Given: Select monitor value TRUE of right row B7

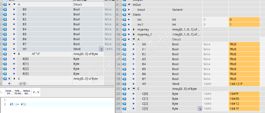Looking at the screenshot, I should [244, 79].
